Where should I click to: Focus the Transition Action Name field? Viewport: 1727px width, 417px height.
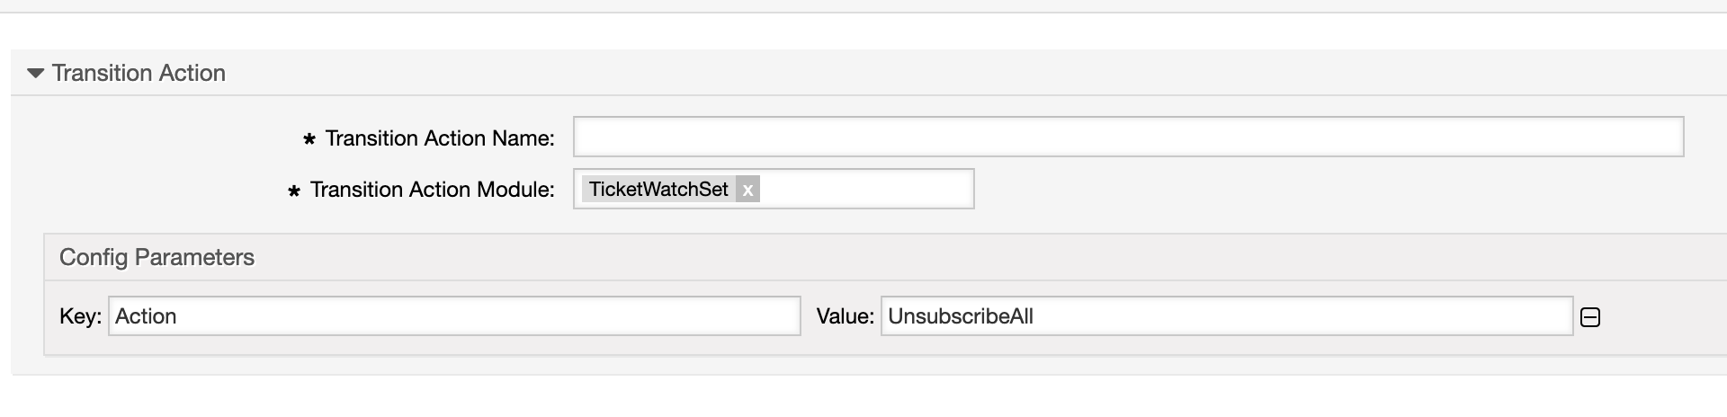coord(1128,138)
